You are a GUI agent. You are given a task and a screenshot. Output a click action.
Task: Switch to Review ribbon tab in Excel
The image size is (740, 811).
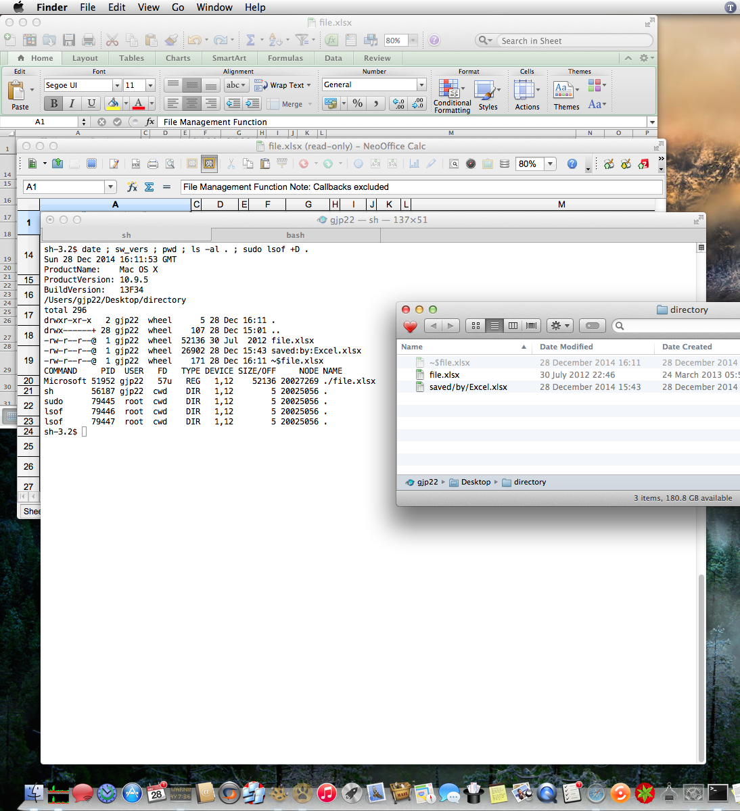click(377, 58)
